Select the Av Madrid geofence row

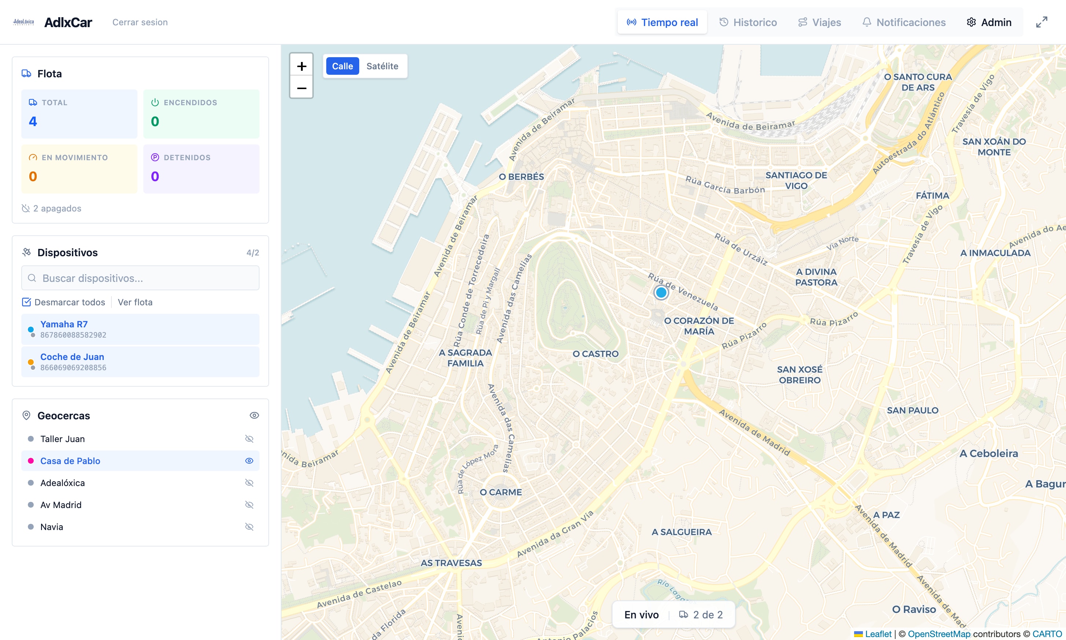(140, 505)
